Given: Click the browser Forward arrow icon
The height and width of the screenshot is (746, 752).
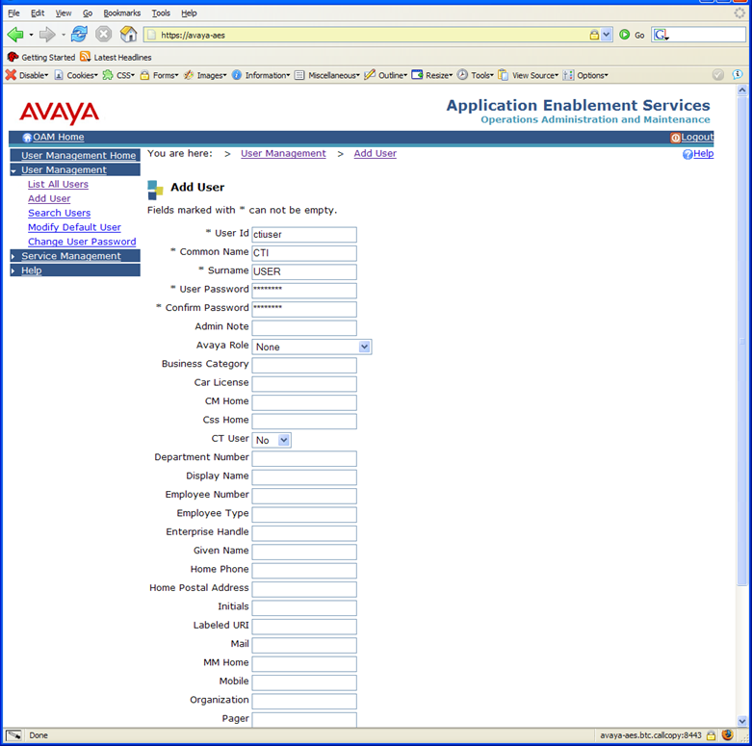Looking at the screenshot, I should [x=47, y=35].
